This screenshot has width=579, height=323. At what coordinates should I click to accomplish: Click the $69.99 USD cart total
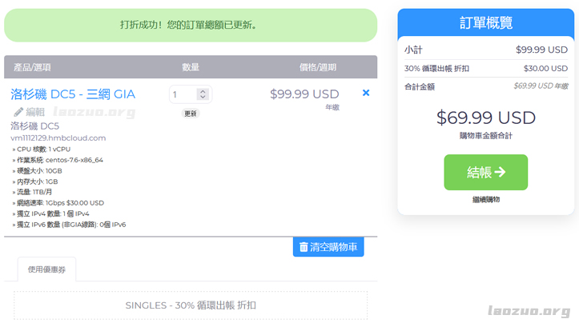tap(485, 118)
